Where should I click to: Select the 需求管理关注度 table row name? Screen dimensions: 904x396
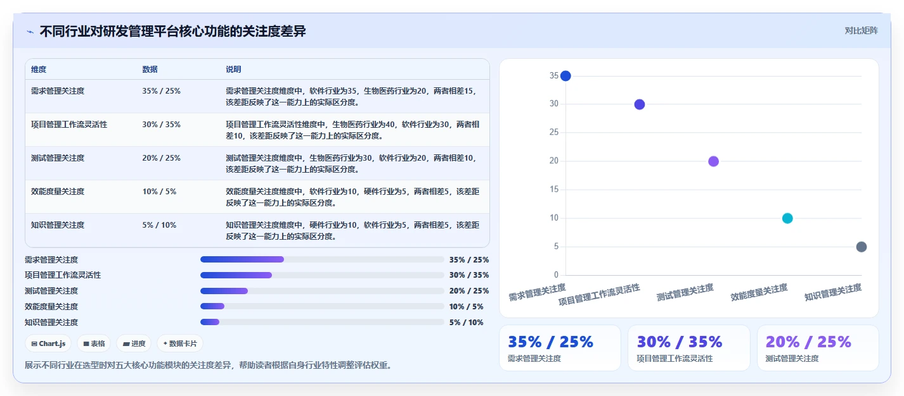point(58,91)
